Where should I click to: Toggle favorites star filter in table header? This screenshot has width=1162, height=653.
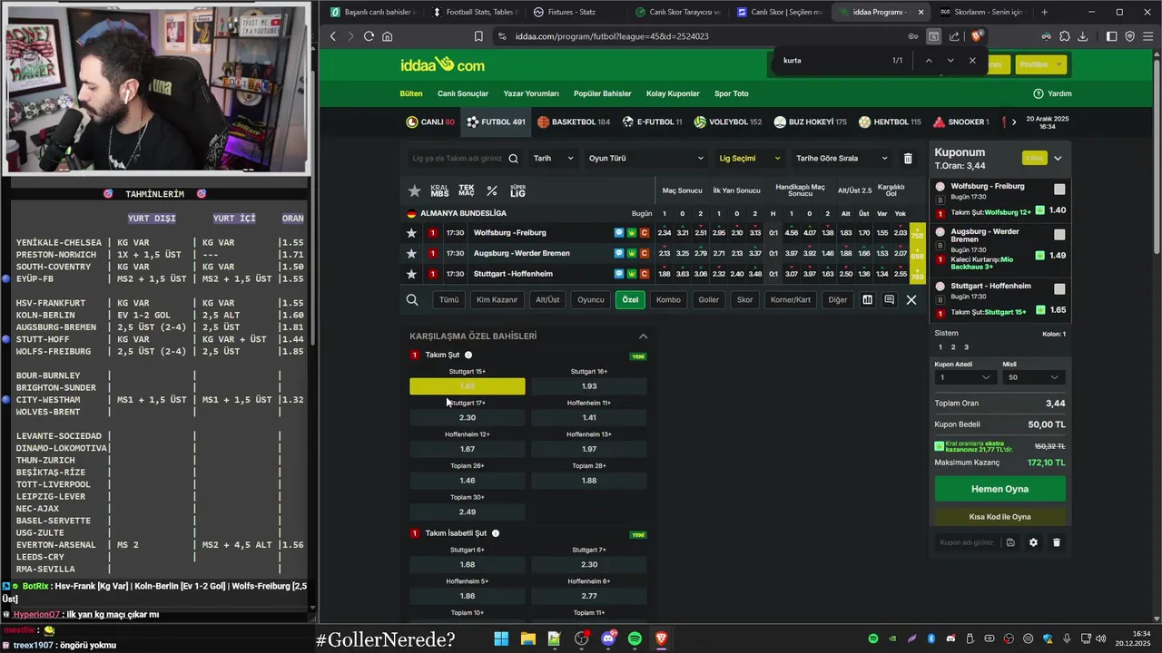(415, 190)
